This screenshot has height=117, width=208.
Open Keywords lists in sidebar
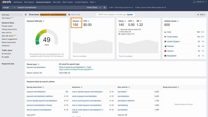tap(8, 64)
